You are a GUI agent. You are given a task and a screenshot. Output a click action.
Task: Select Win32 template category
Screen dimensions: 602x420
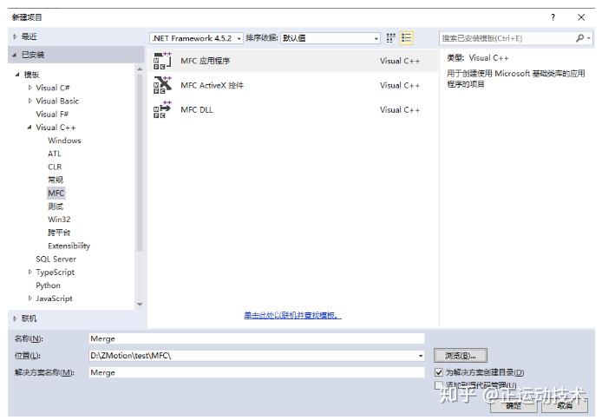[59, 220]
